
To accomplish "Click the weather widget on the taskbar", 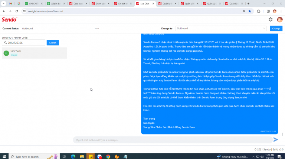I will (232, 157).
